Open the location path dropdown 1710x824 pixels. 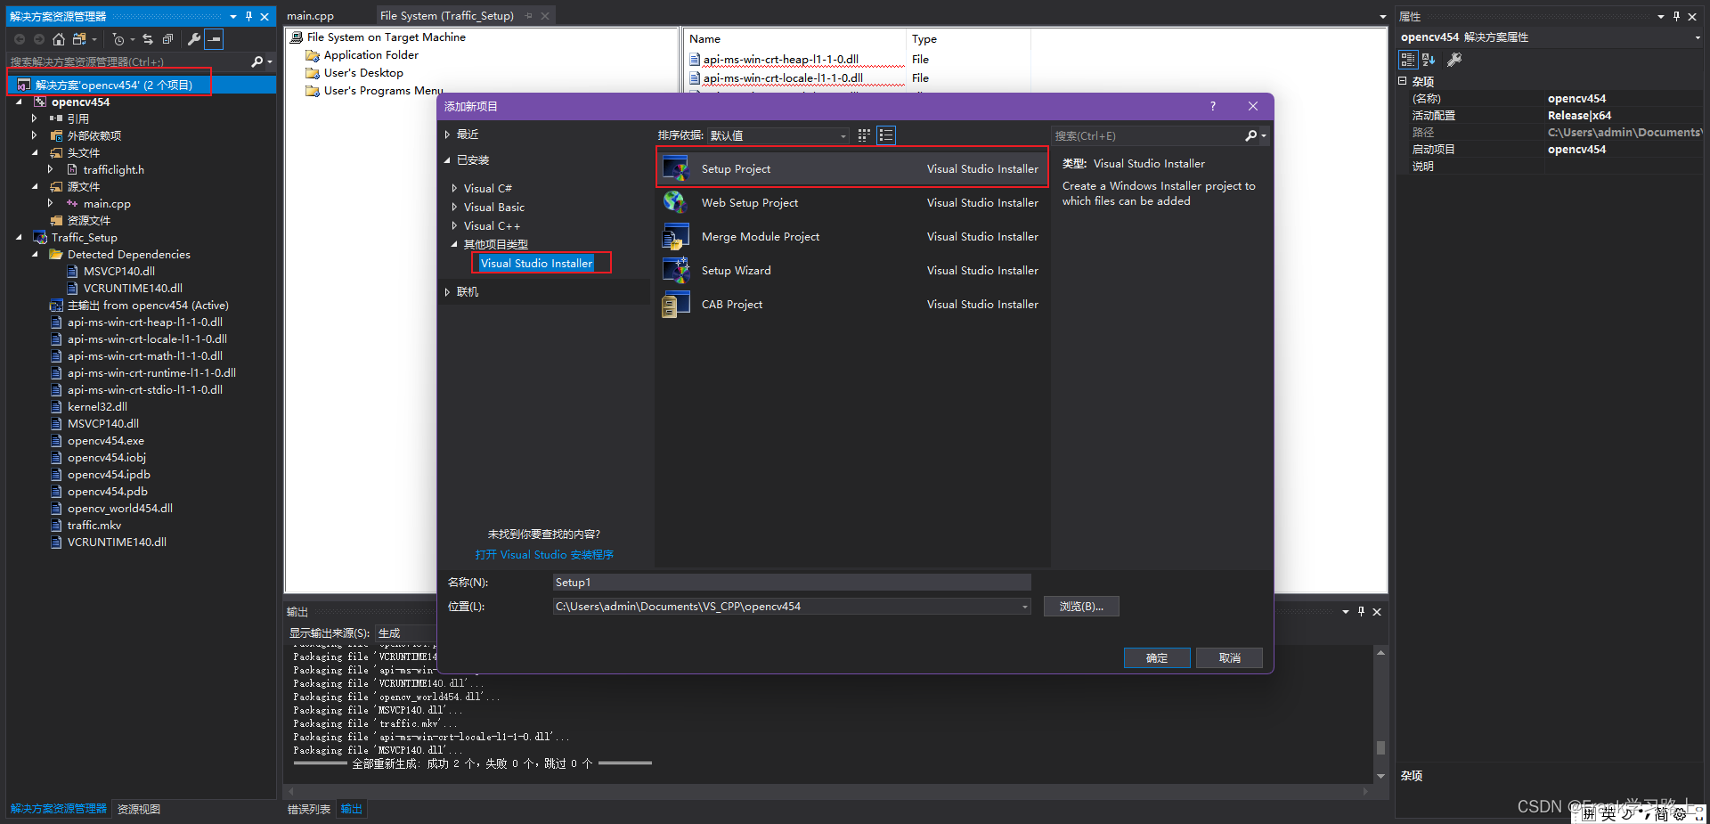point(1025,607)
